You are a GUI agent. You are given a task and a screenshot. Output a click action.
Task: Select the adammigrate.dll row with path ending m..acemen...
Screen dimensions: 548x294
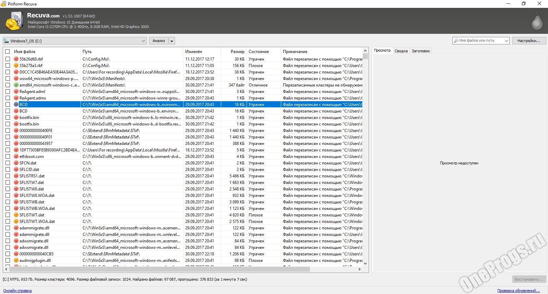coord(184,228)
